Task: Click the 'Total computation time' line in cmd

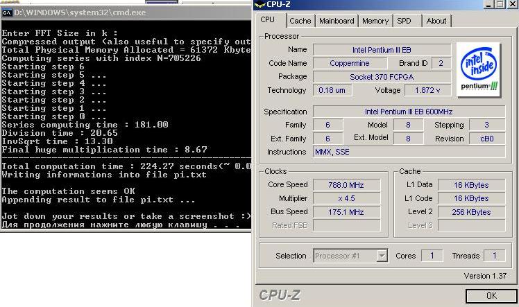Action: click(x=126, y=166)
